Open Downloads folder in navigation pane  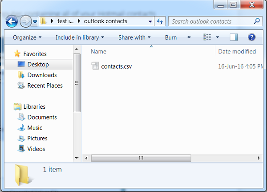(x=42, y=75)
